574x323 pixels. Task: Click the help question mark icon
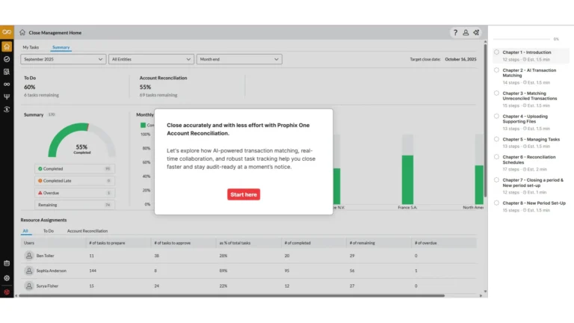(455, 33)
